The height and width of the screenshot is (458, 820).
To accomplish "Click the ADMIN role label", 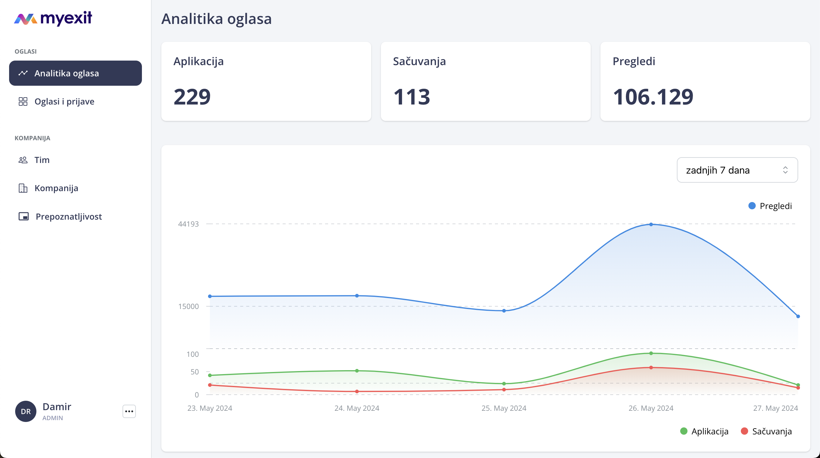I will click(52, 418).
